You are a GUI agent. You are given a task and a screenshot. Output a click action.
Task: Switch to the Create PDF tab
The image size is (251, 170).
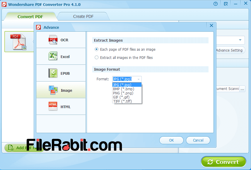pyautogui.click(x=83, y=17)
